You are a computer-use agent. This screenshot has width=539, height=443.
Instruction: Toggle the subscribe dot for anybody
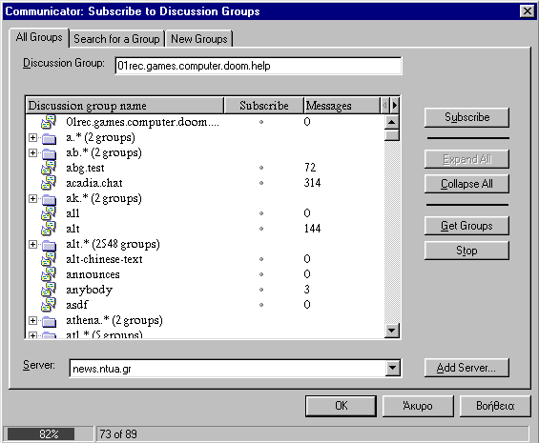pyautogui.click(x=261, y=290)
